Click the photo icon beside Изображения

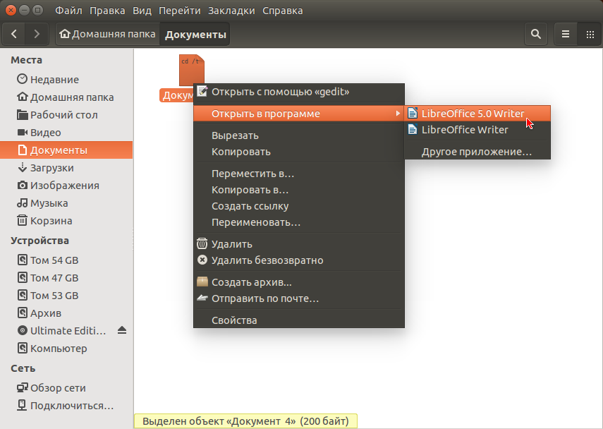tap(23, 185)
